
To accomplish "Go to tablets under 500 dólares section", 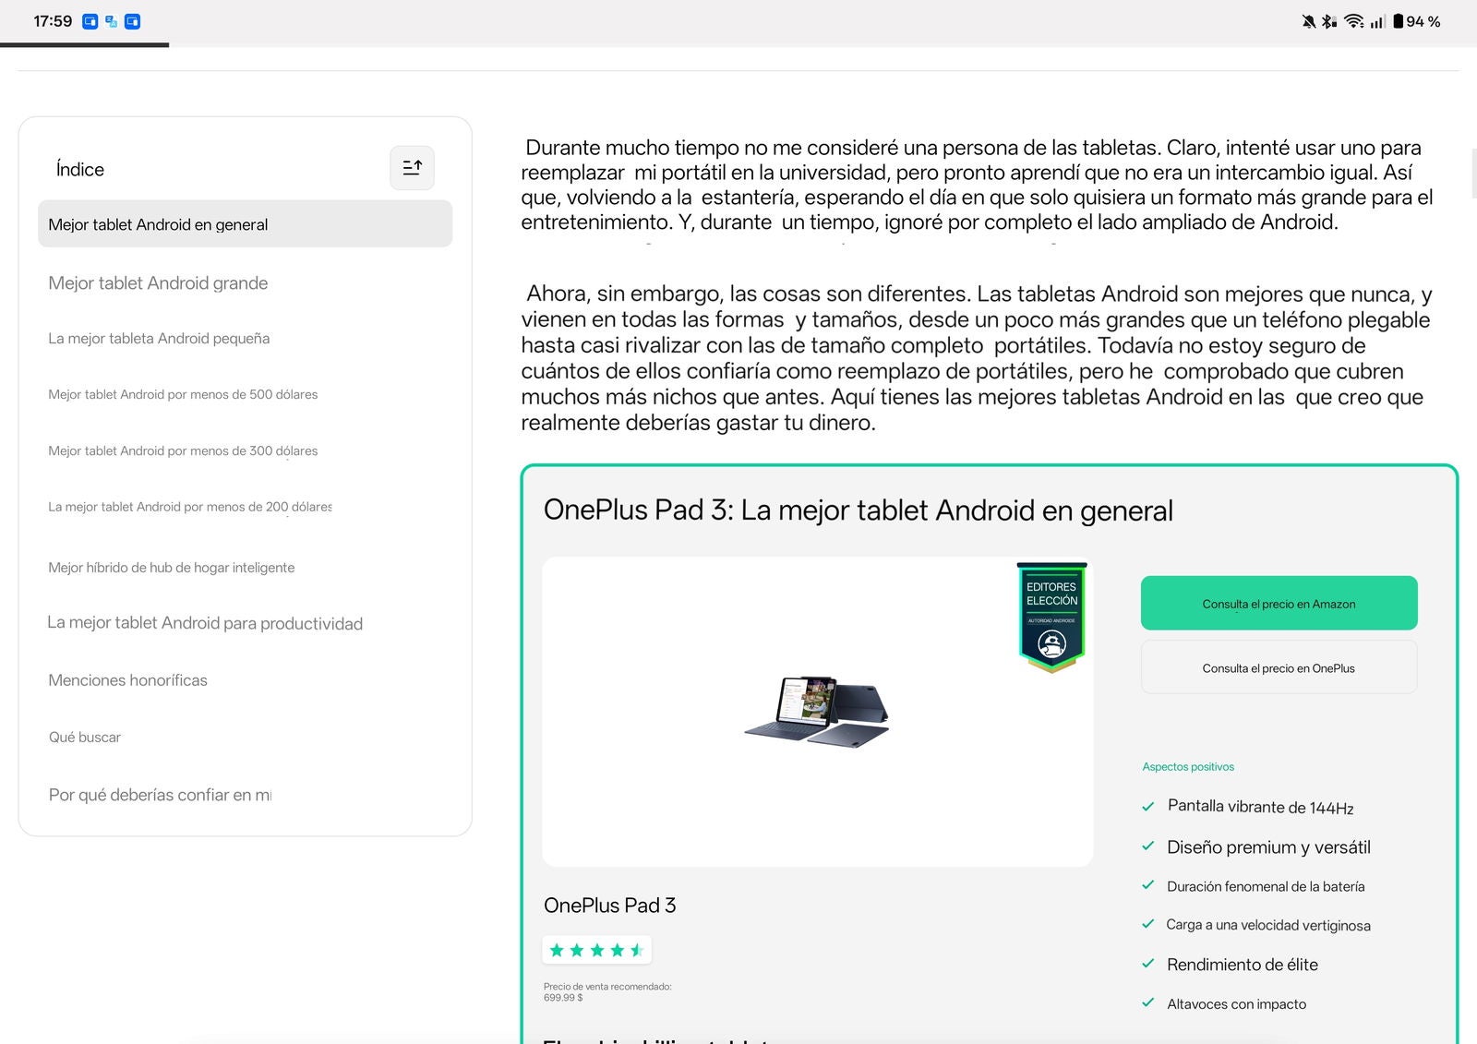I will point(183,395).
